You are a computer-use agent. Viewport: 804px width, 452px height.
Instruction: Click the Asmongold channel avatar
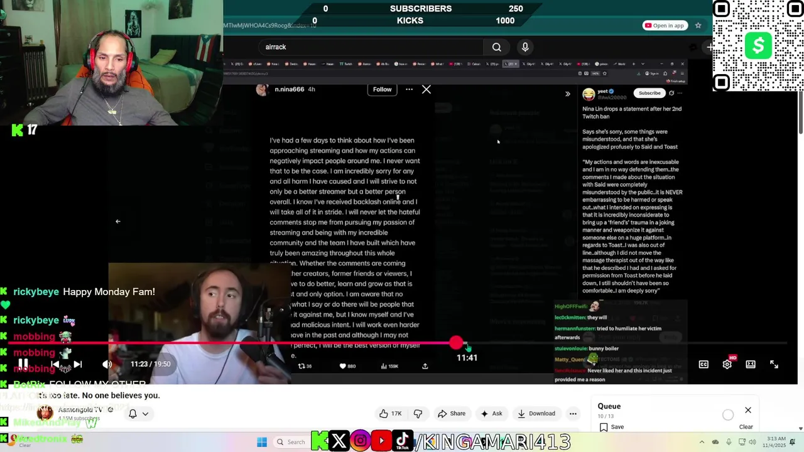coord(45,413)
